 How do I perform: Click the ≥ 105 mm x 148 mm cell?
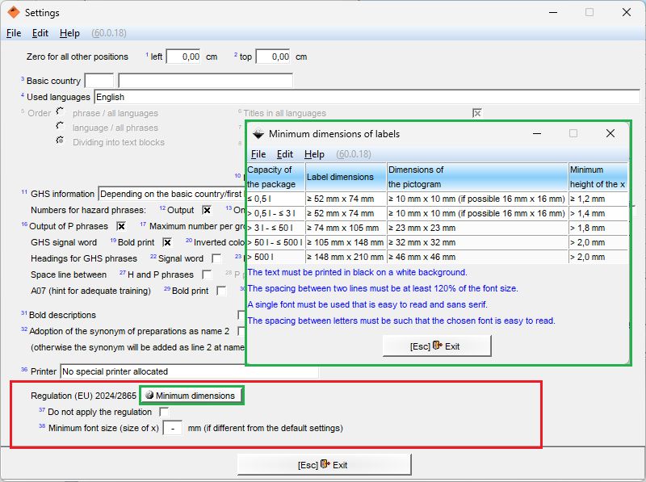[346, 242]
